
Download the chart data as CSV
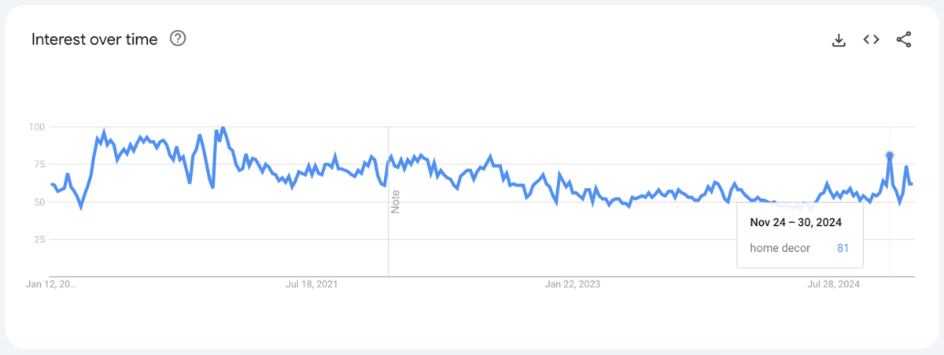coord(839,40)
